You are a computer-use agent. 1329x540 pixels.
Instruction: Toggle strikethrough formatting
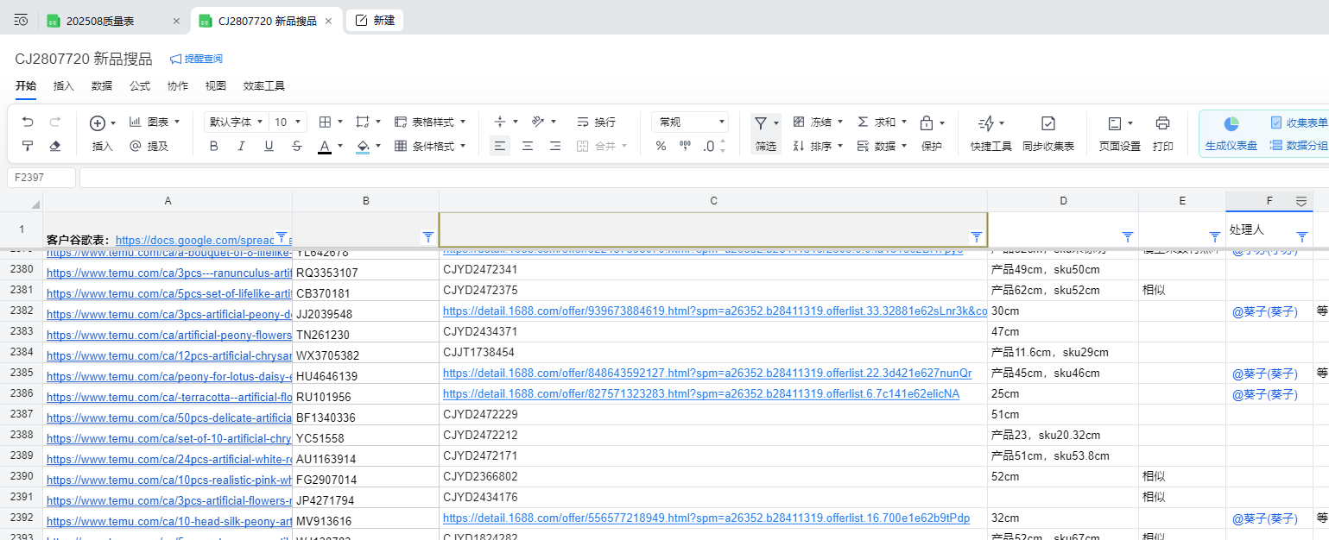296,147
